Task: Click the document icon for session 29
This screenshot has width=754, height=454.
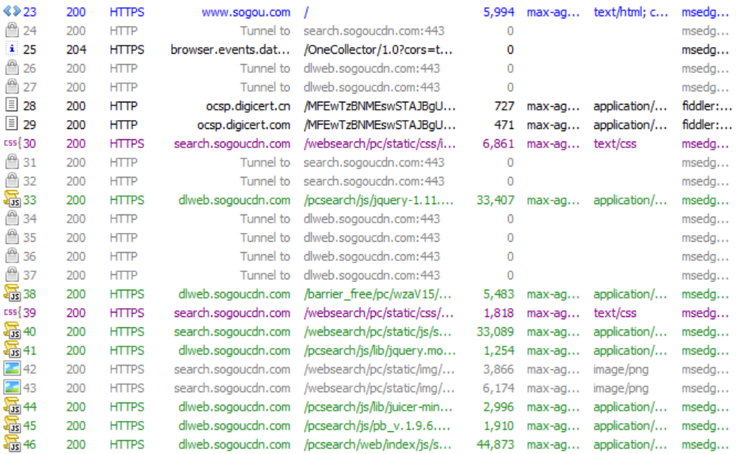Action: [12, 124]
